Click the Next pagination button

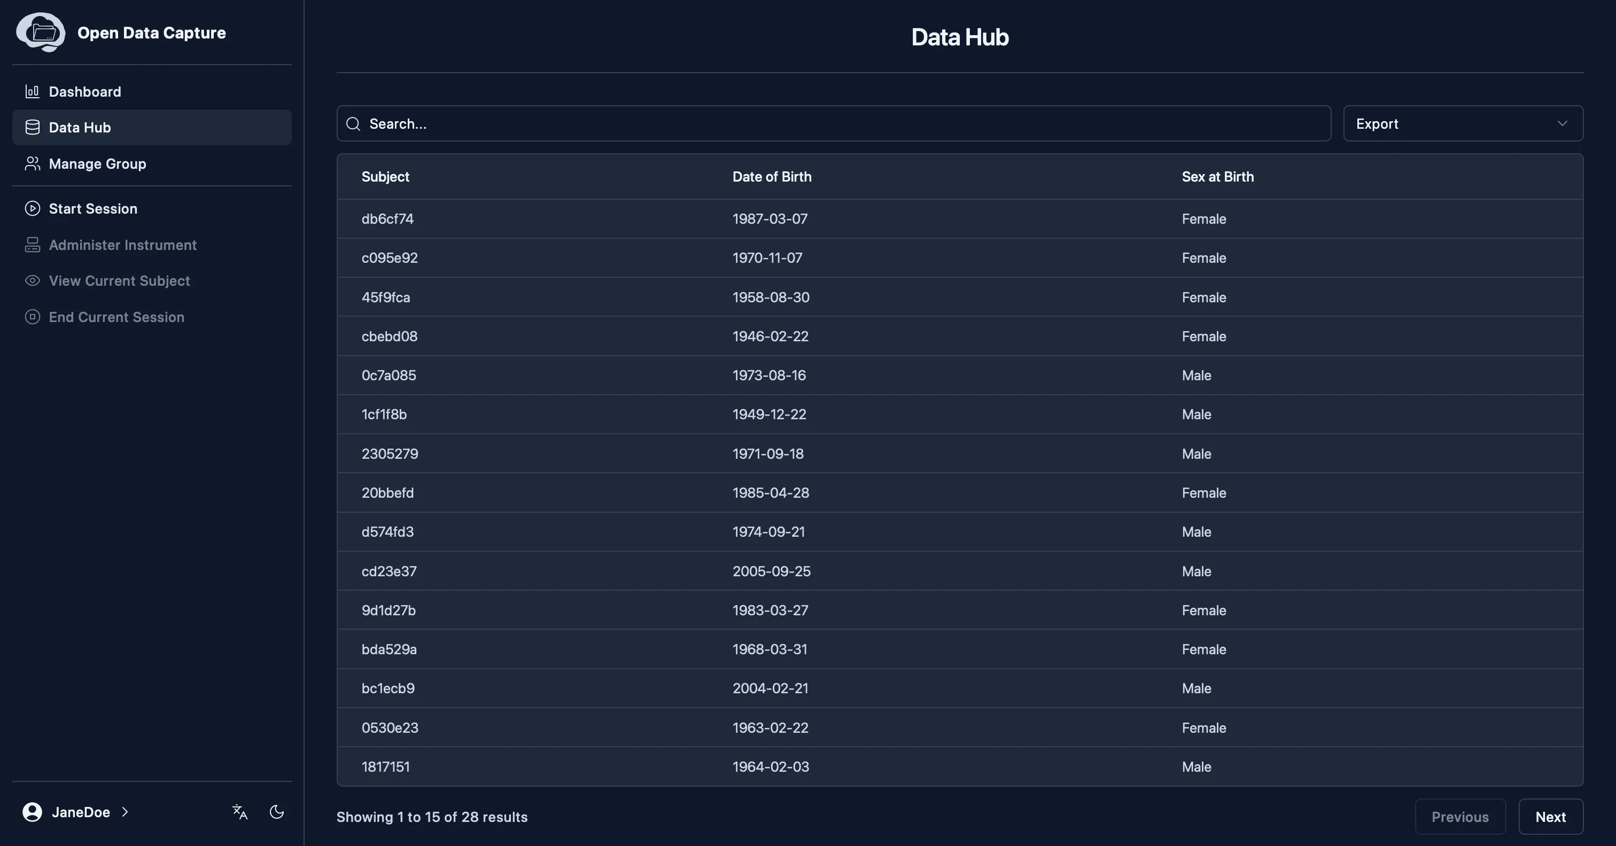pyautogui.click(x=1551, y=817)
